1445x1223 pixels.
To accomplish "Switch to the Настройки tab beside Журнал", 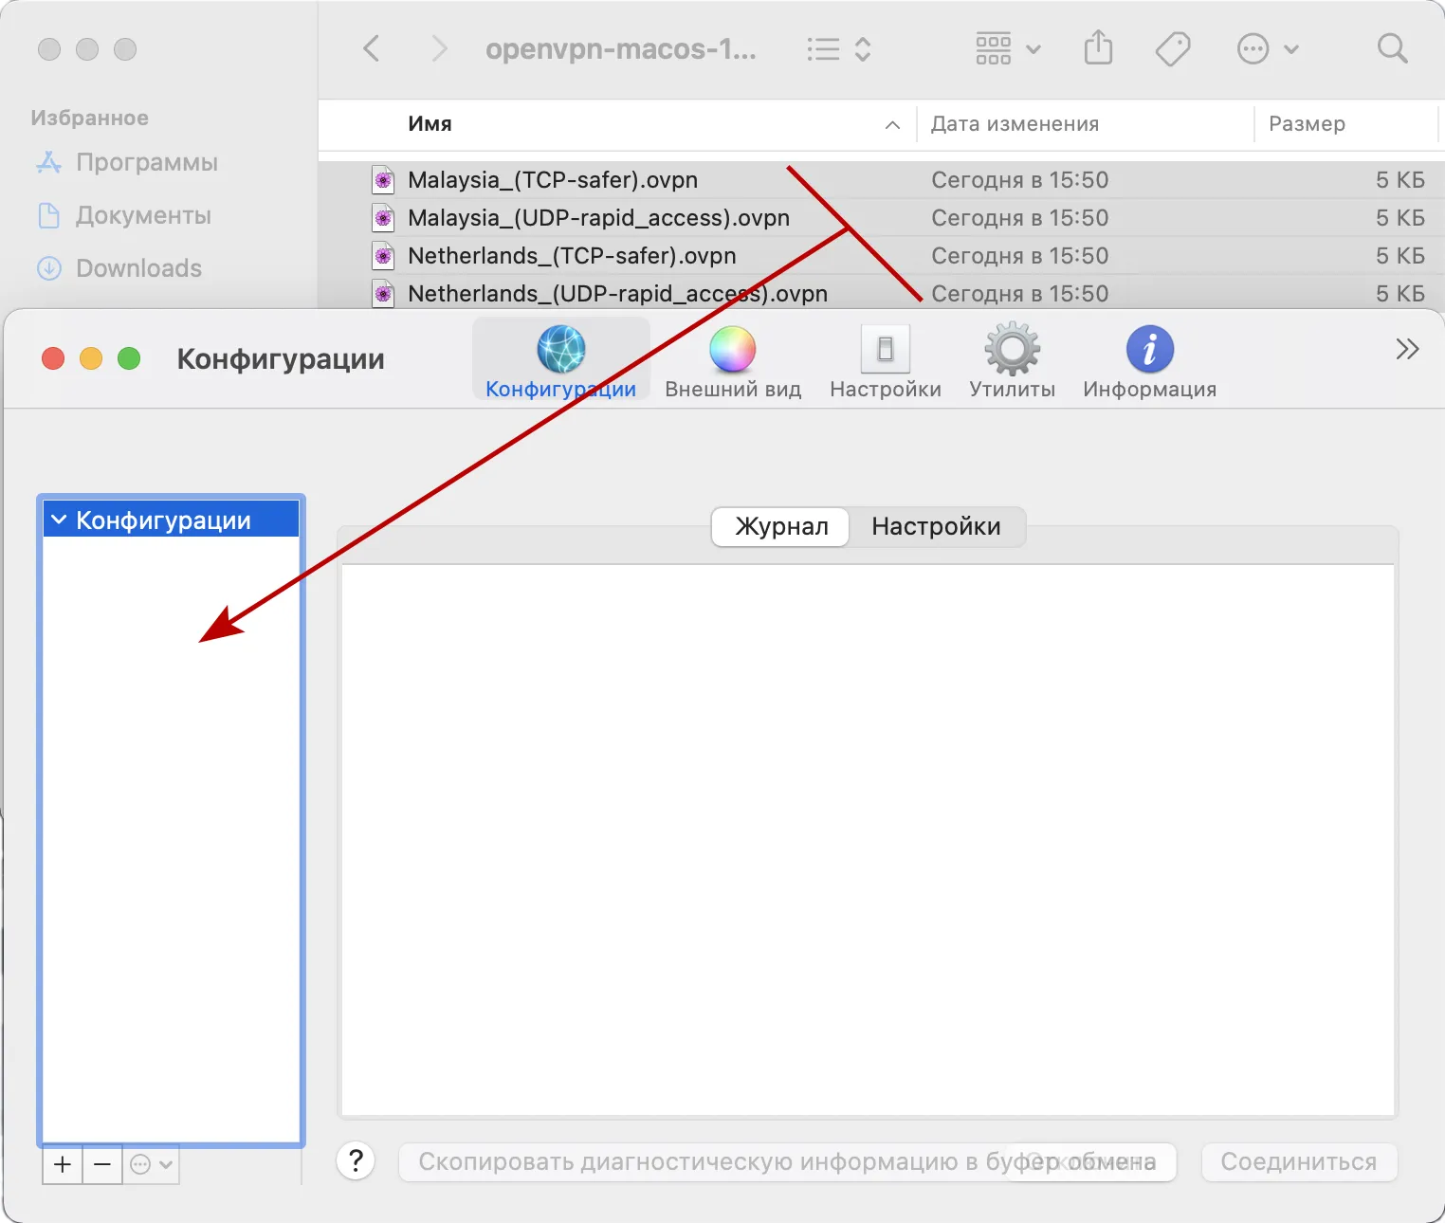I will 936,526.
